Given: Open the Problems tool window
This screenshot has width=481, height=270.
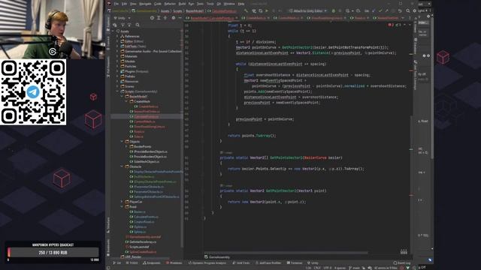Looking at the screenshot, I should pyautogui.click(x=174, y=263).
